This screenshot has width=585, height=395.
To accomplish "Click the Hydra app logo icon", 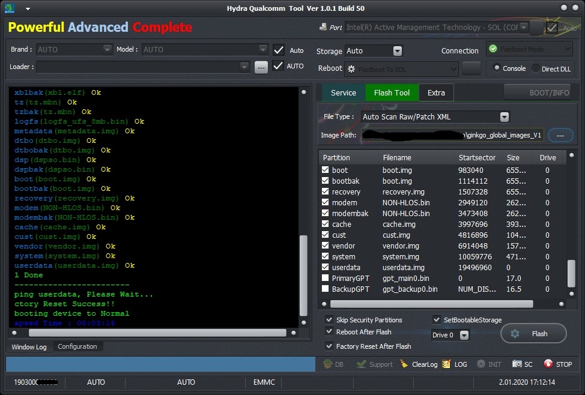I will [10, 8].
